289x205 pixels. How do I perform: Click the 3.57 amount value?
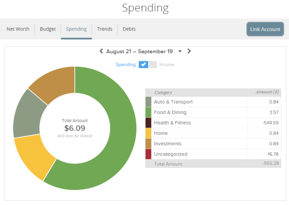click(274, 112)
